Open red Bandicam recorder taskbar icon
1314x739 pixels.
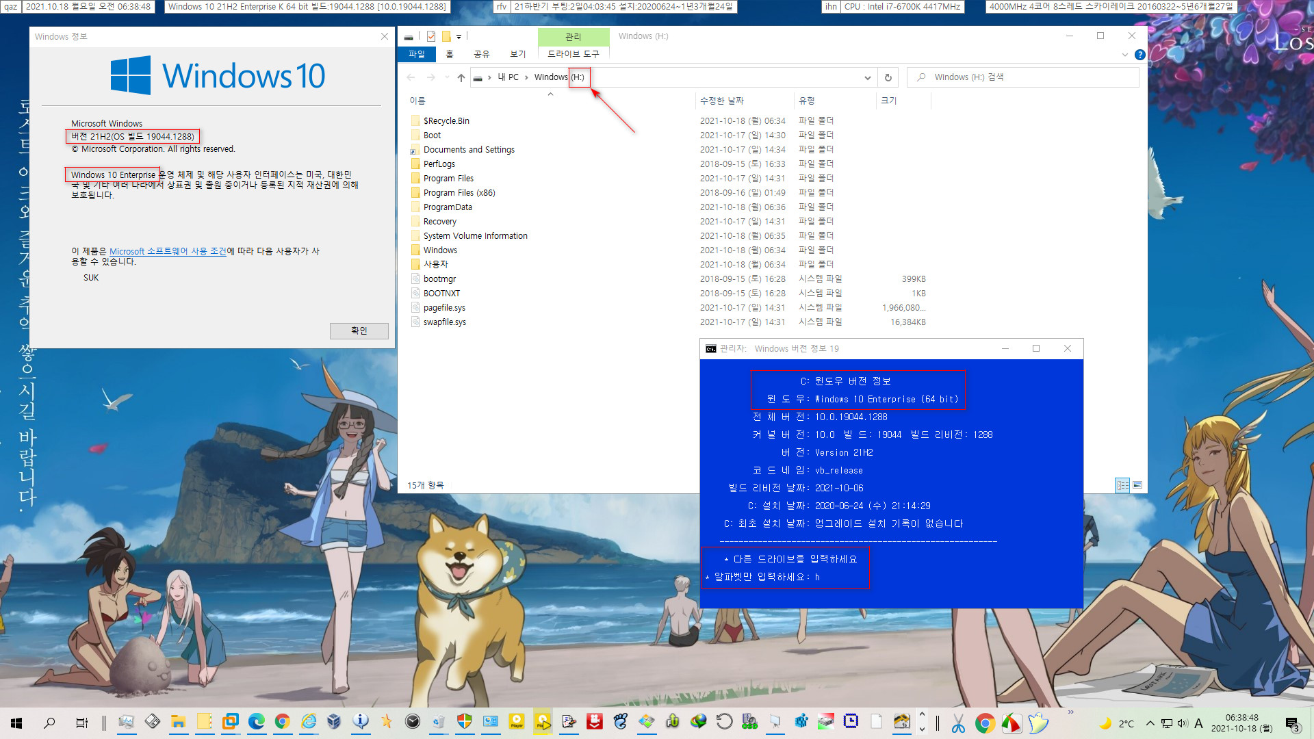595,722
